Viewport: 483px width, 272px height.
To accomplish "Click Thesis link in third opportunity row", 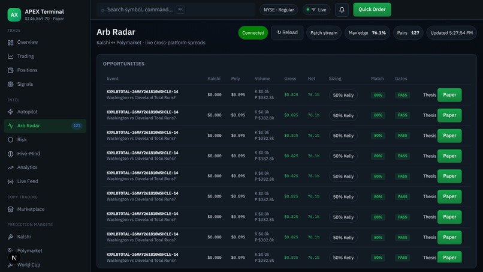I will [430, 136].
